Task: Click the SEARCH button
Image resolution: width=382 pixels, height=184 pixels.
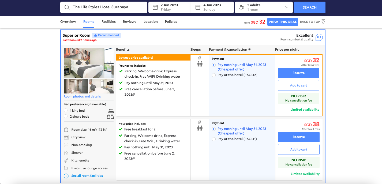Action: (x=310, y=7)
